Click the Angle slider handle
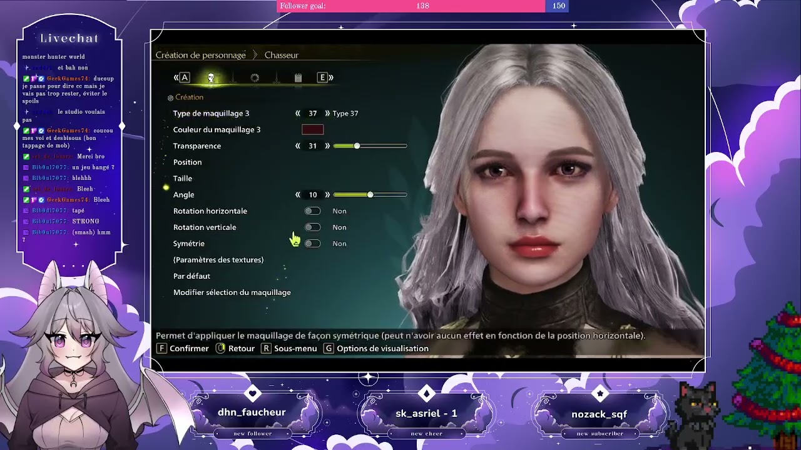The height and width of the screenshot is (450, 801). [370, 194]
